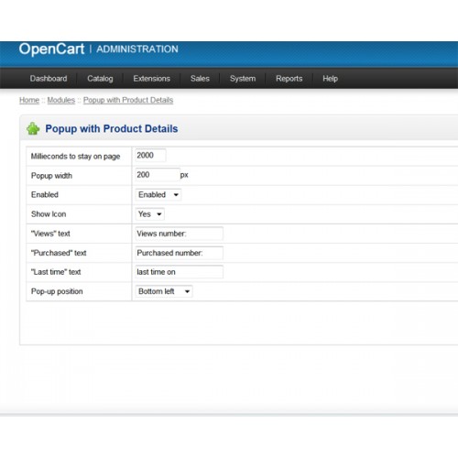This screenshot has width=458, height=458.
Task: Focus the Popup width field
Action: 158,175
